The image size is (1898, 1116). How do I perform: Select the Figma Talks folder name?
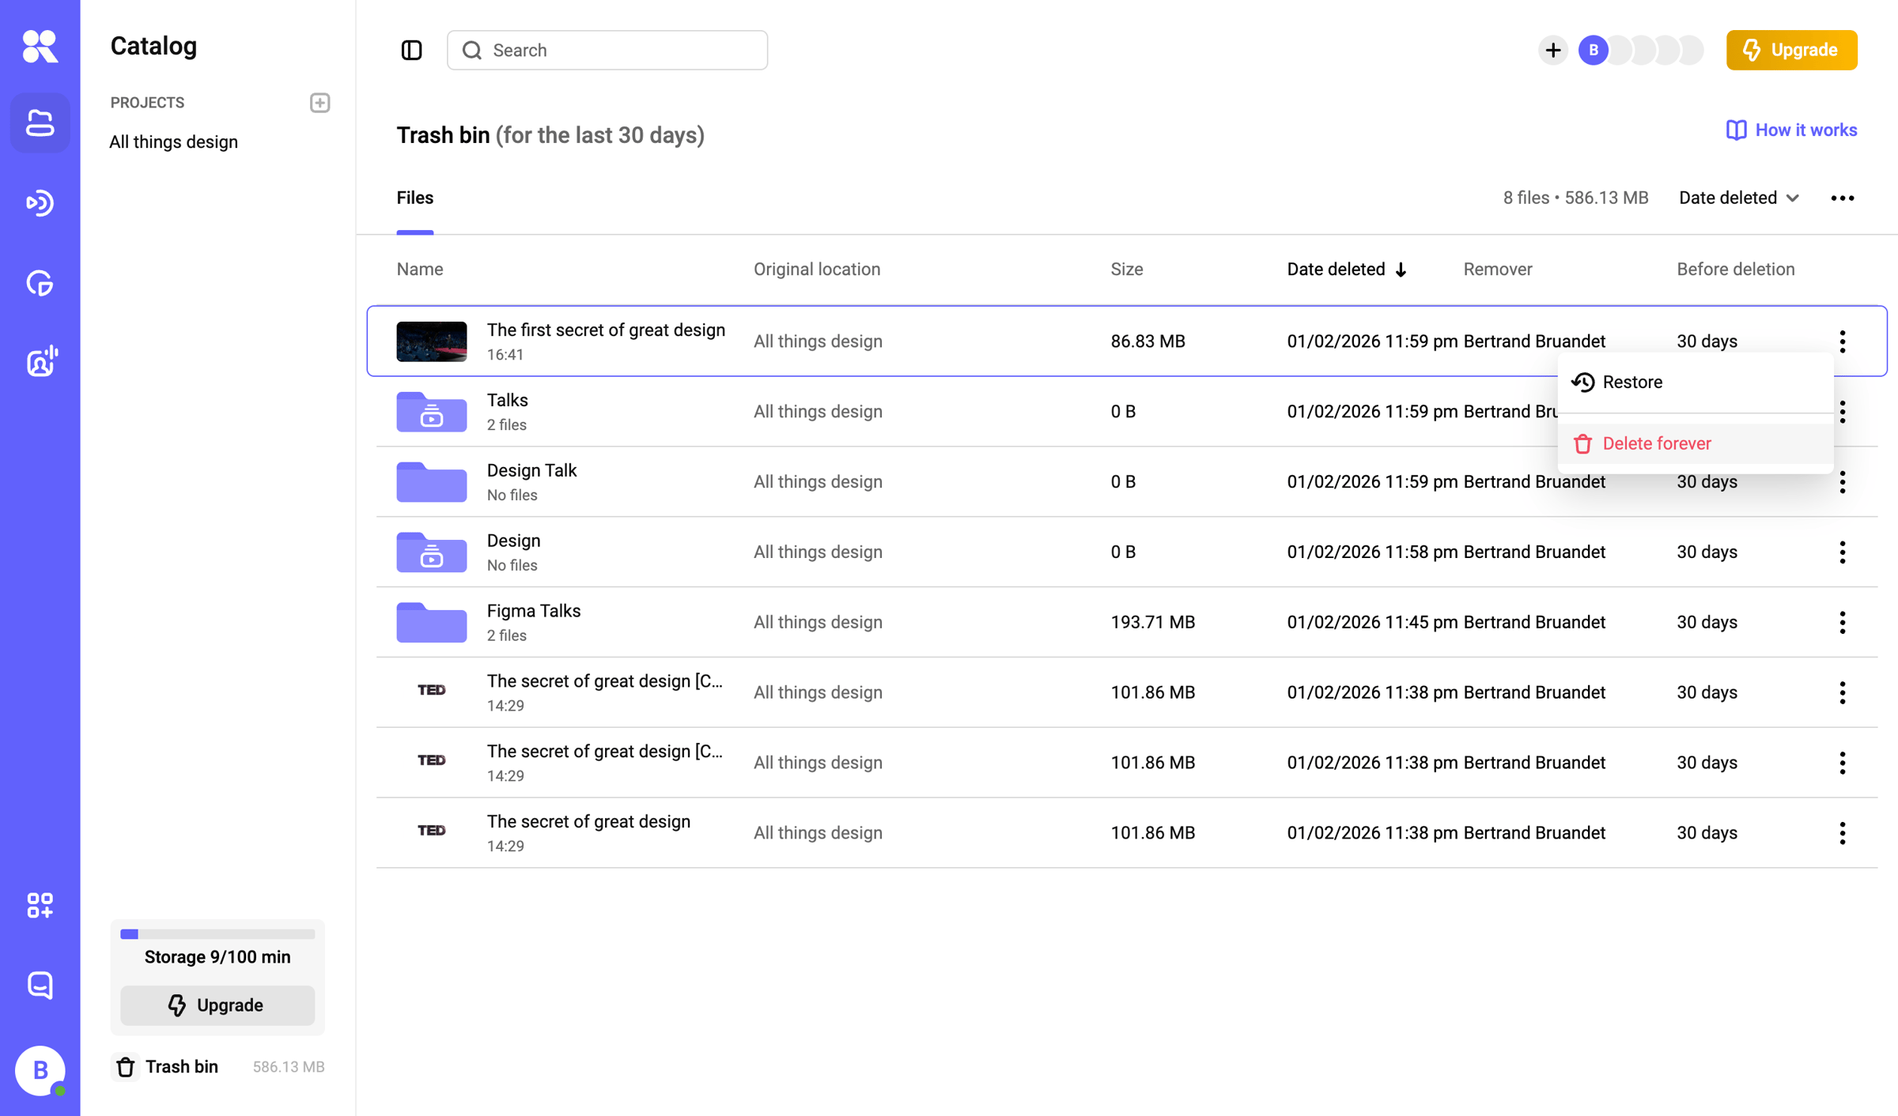[x=533, y=611]
